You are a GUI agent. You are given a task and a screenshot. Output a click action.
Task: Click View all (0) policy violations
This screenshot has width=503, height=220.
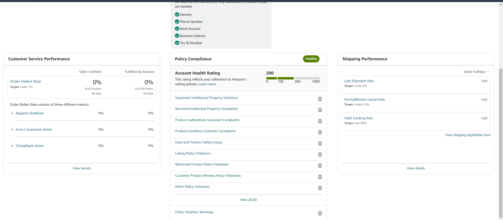click(248, 200)
